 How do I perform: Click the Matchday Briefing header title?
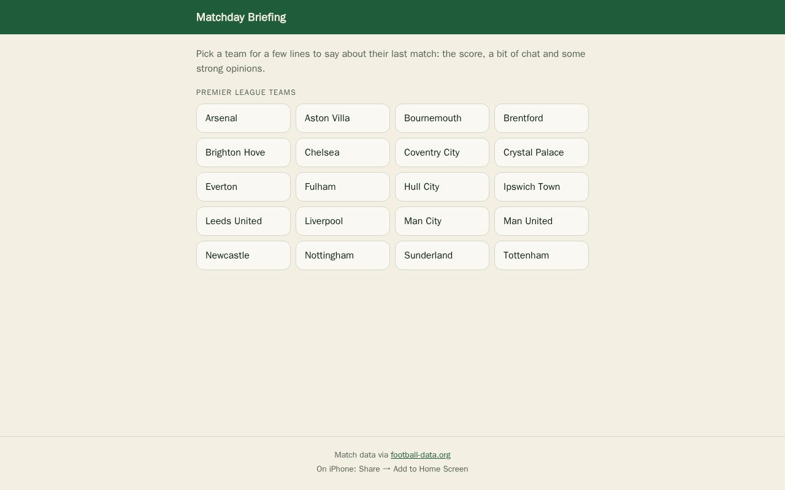pos(241,17)
